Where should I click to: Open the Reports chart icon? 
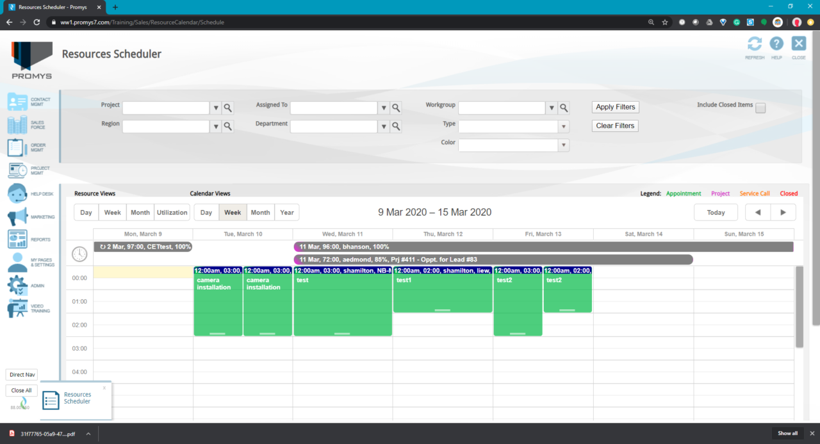point(17,239)
